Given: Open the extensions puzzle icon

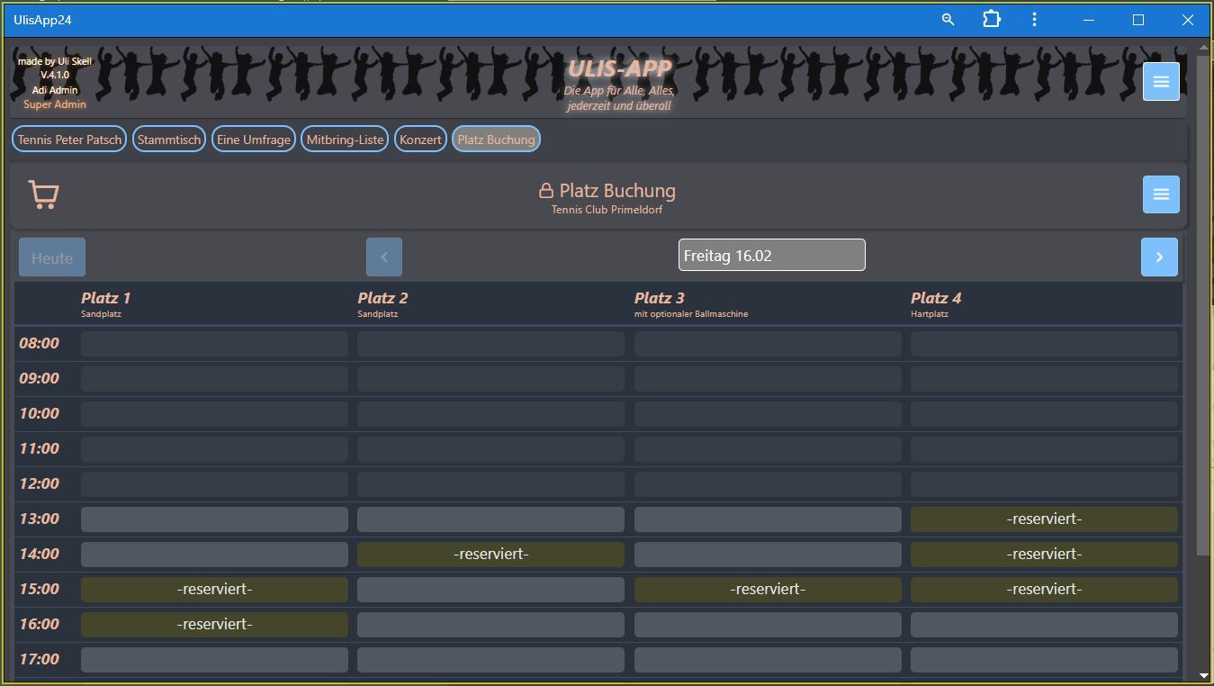Looking at the screenshot, I should point(991,19).
